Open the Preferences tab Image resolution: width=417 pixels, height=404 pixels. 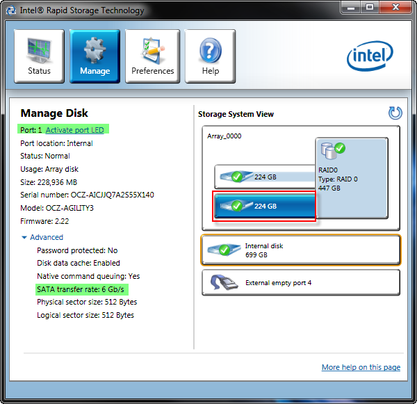click(x=153, y=56)
